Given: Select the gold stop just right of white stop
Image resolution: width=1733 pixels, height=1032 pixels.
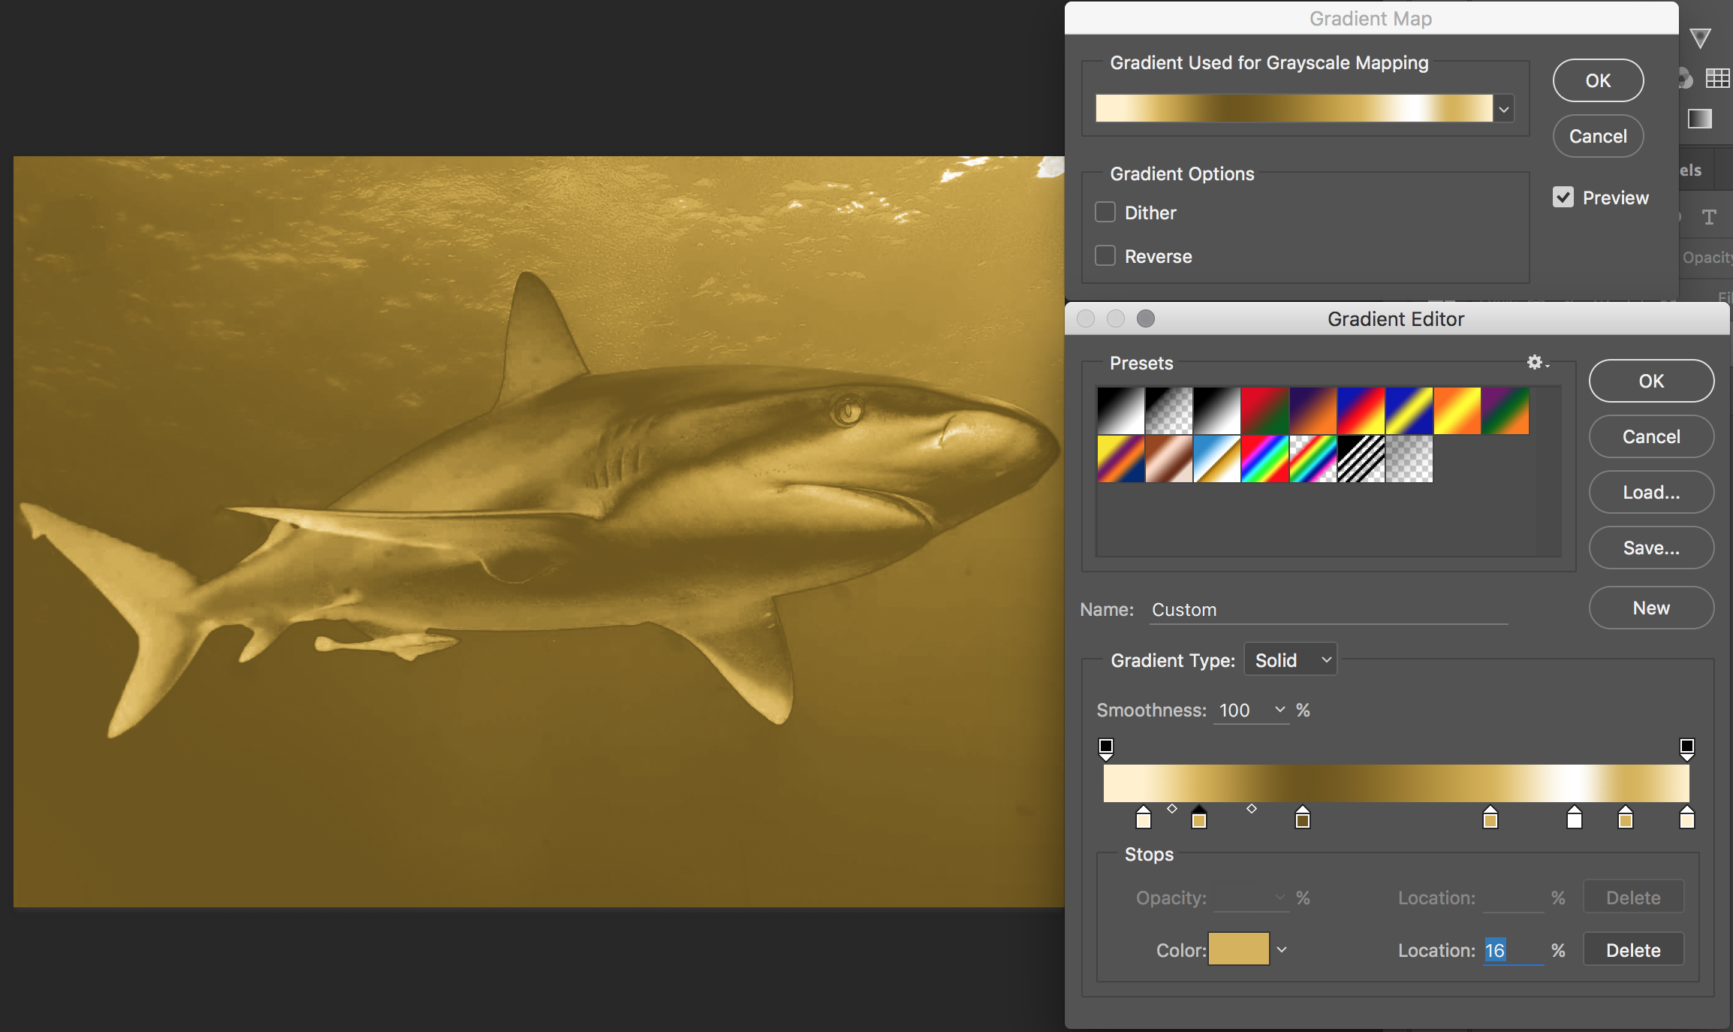Looking at the screenshot, I should (1626, 817).
